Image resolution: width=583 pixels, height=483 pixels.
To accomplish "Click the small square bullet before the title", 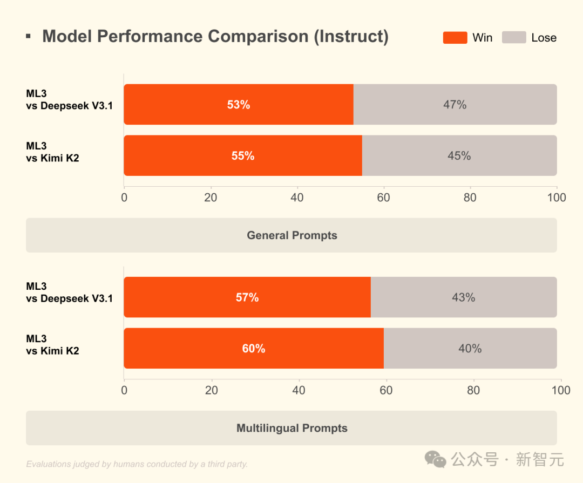I will coord(28,36).
